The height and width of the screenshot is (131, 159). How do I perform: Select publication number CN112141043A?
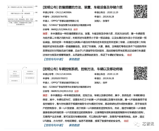[x=63, y=74]
